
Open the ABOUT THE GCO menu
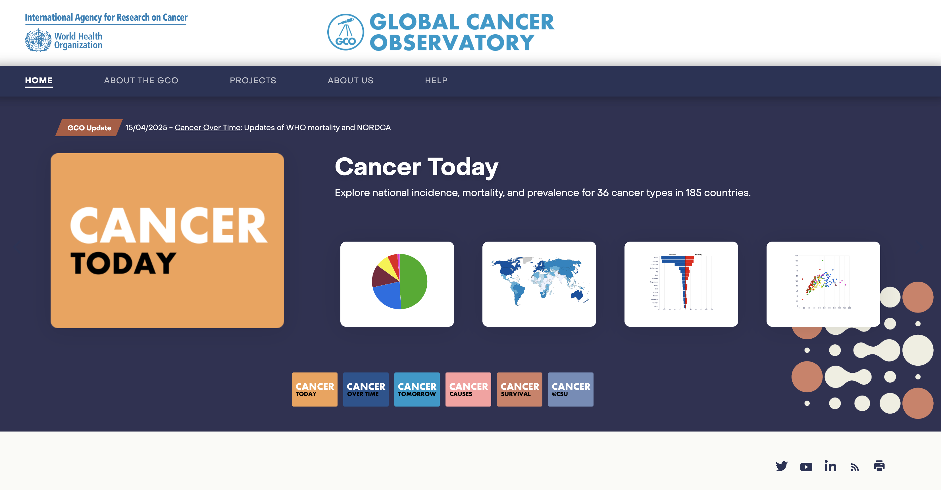coord(141,80)
